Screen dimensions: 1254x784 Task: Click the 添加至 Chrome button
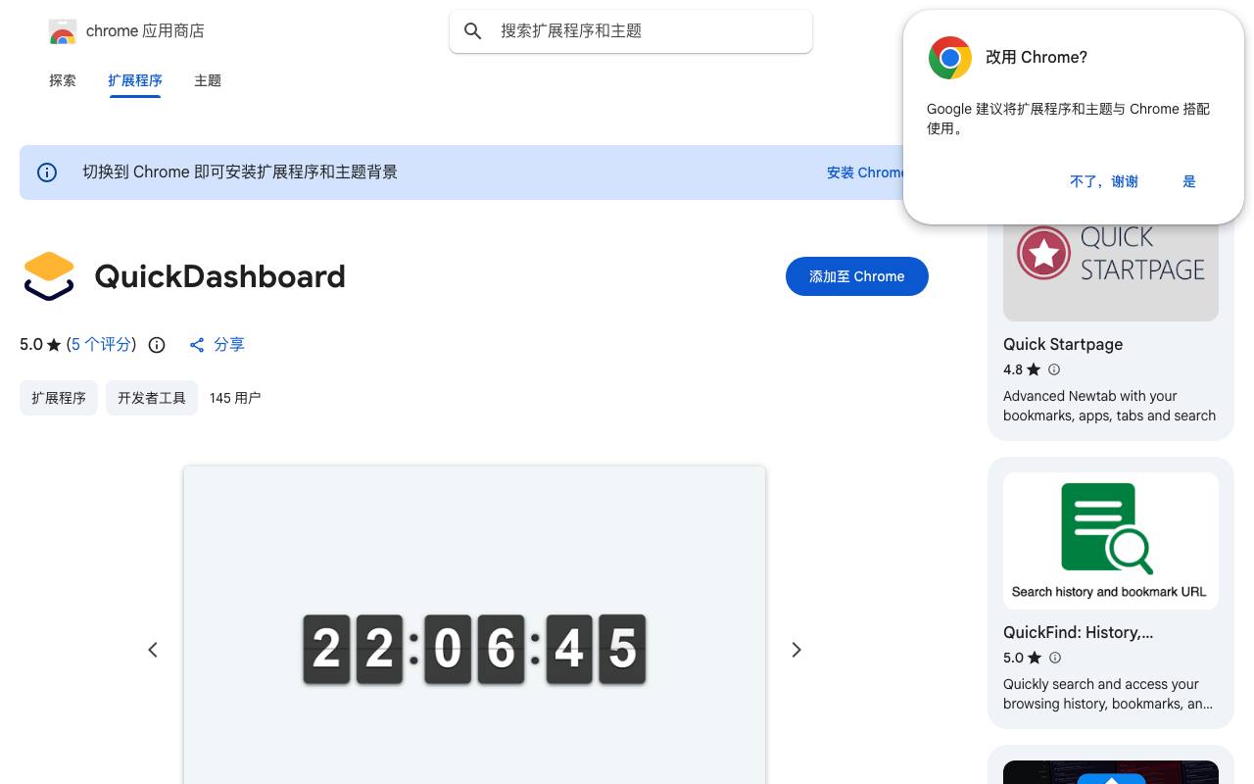(x=857, y=276)
